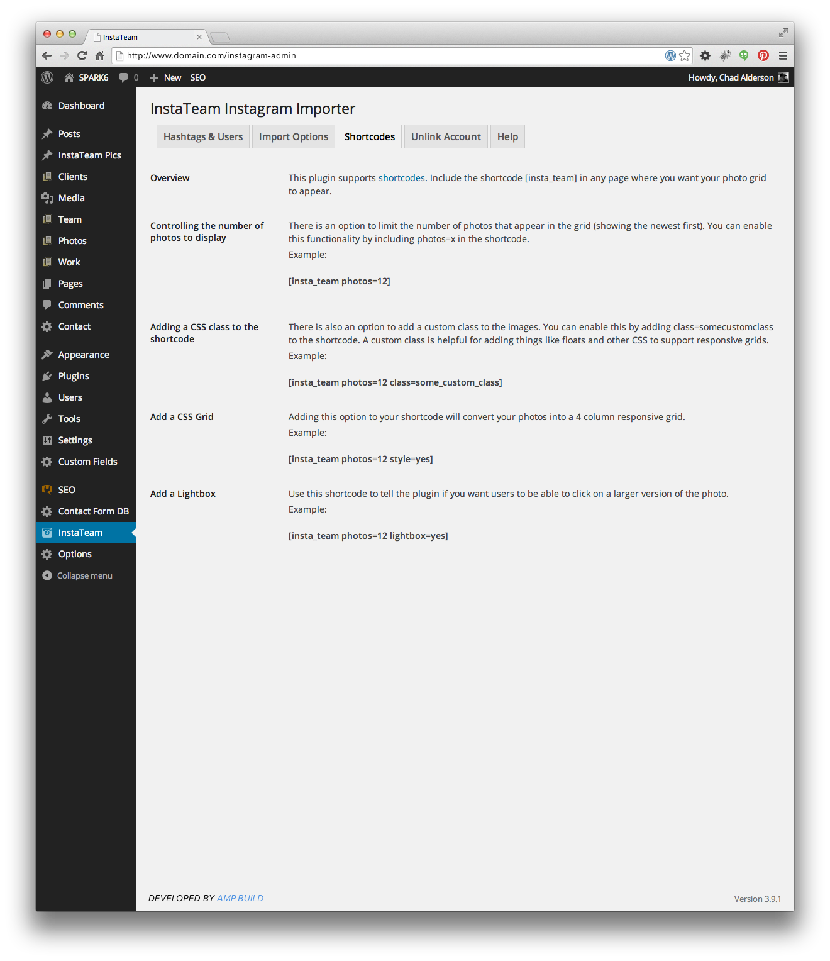Open Contact in sidebar
This screenshot has height=961, width=830.
click(x=86, y=326)
